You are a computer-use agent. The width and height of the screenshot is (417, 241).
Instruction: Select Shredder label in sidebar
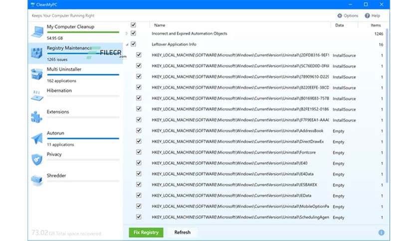(56, 175)
